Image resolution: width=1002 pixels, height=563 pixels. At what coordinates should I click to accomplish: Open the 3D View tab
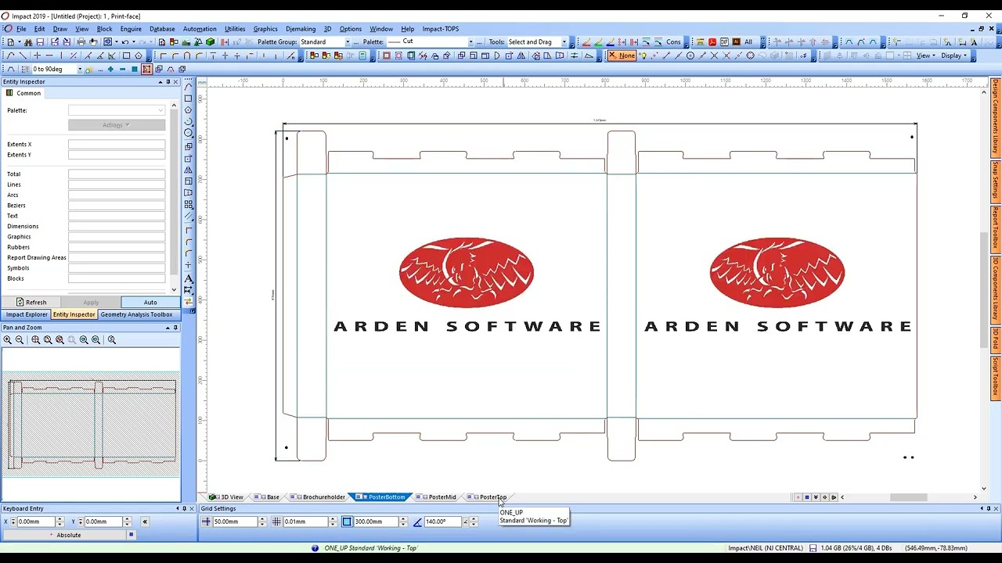(227, 497)
